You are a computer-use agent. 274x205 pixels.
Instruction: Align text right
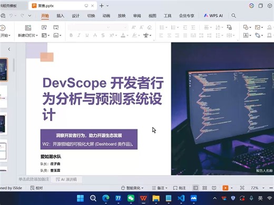(x=177, y=36)
